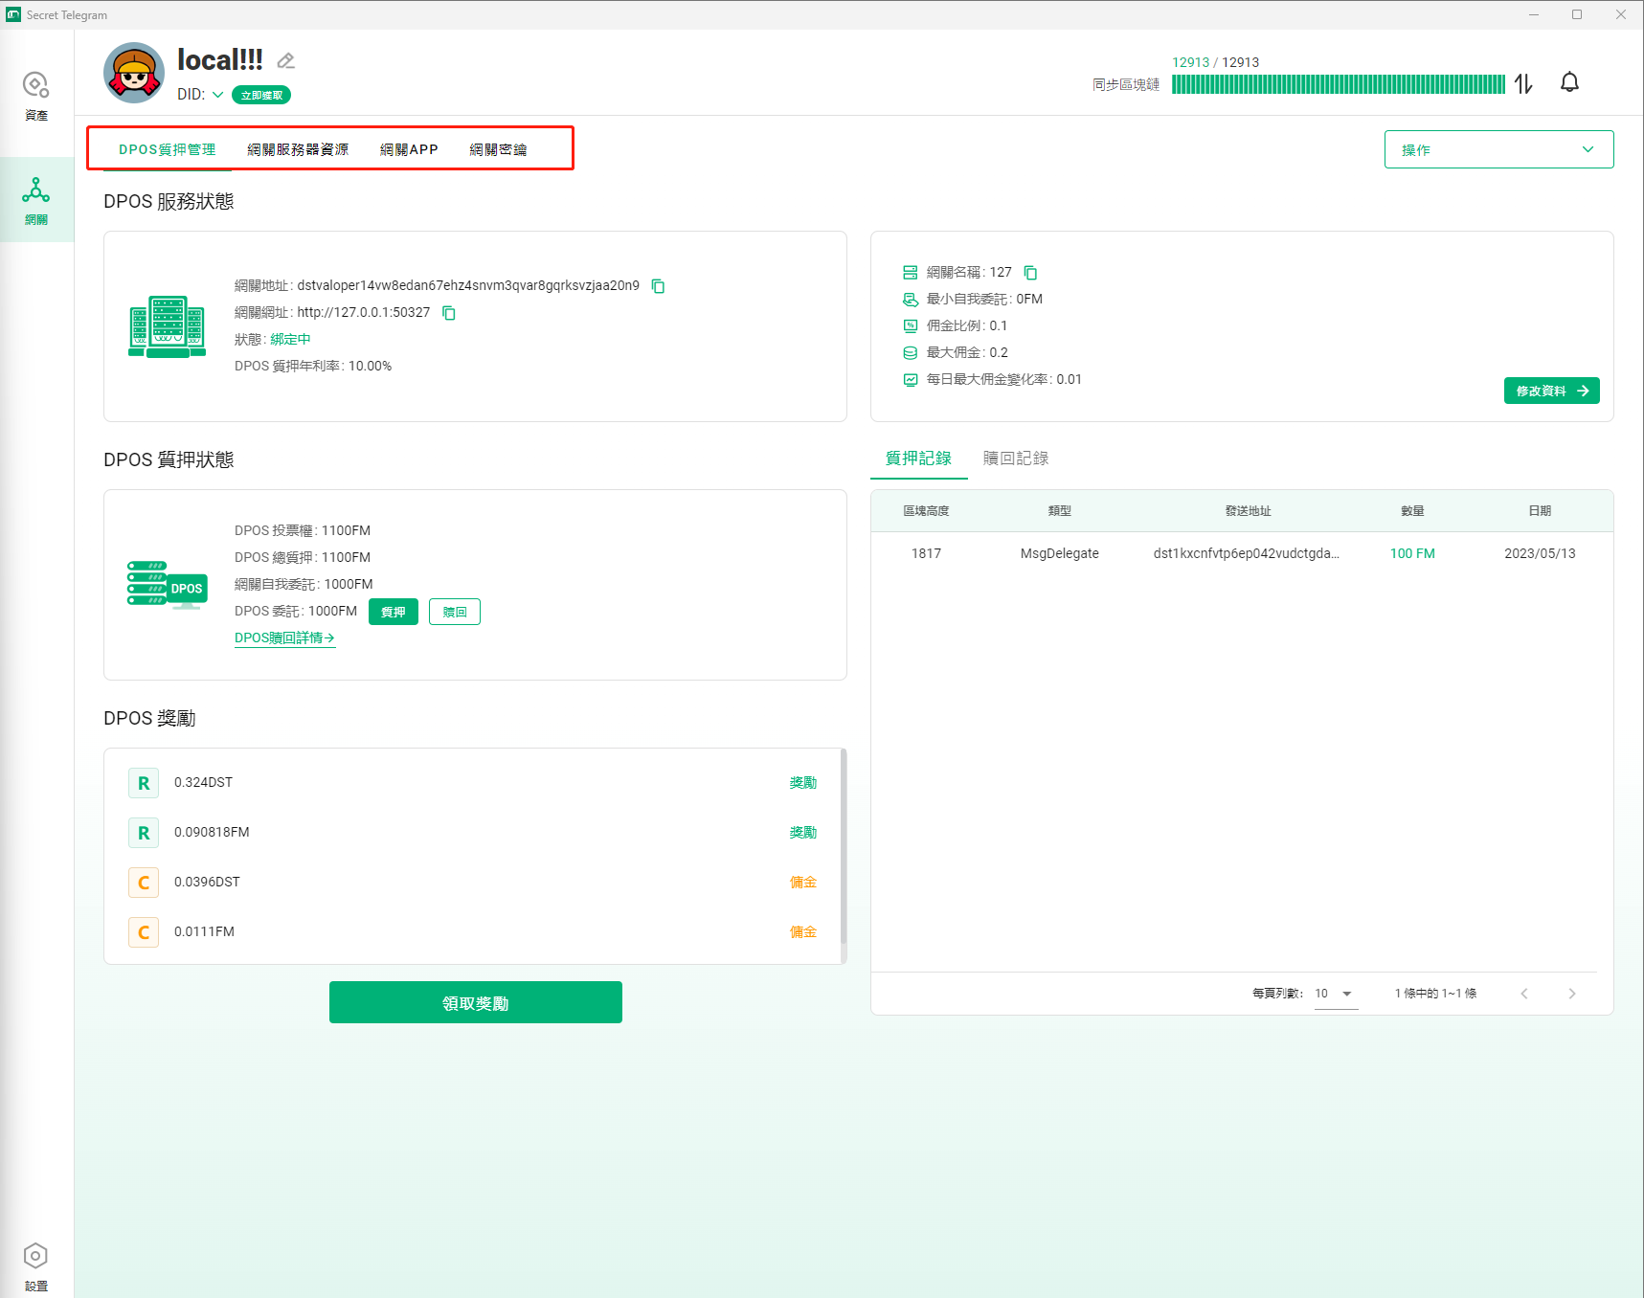
Task: Click the block sync progress bar
Action: point(1339,84)
